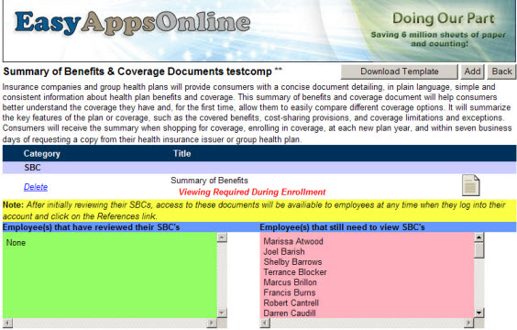Click scroll-down arrow of reviewed employees list
This screenshot has height=330, width=517.
[222, 313]
